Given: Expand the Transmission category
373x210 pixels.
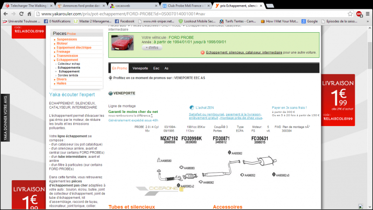Looking at the screenshot, I should click(x=67, y=56).
